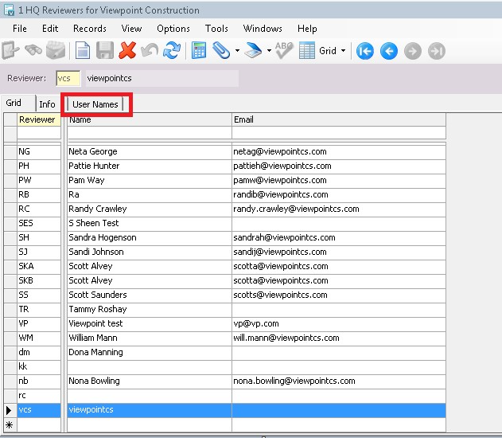Image resolution: width=502 pixels, height=438 pixels.
Task: Open the Records menu
Action: click(x=90, y=29)
